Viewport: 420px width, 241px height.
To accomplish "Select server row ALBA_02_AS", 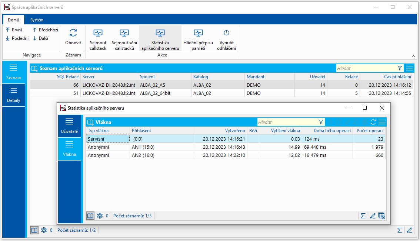I will 221,85.
